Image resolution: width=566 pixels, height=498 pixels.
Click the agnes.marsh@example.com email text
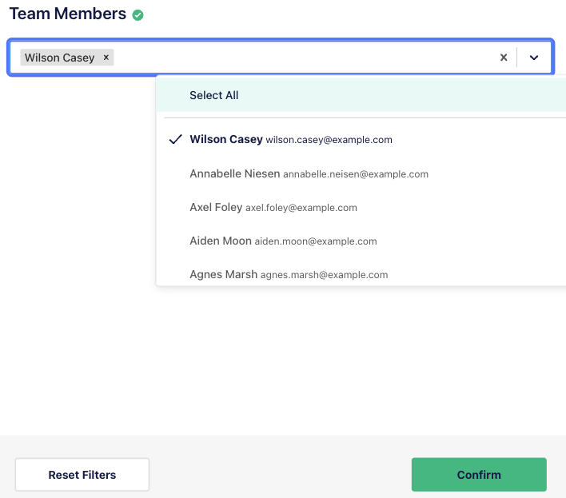[x=324, y=275]
